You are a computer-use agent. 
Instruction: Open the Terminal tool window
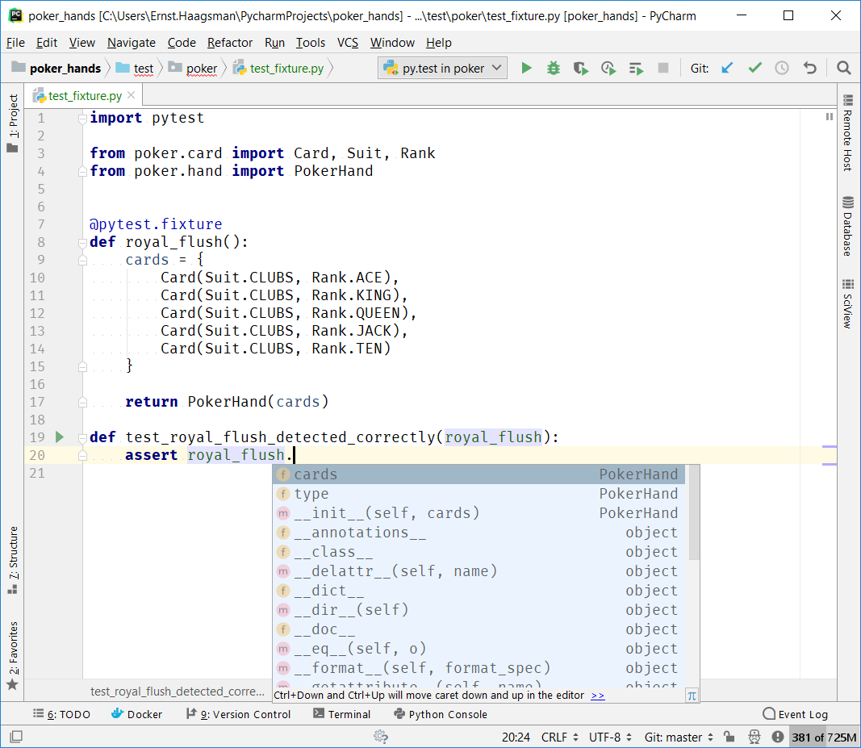(341, 714)
